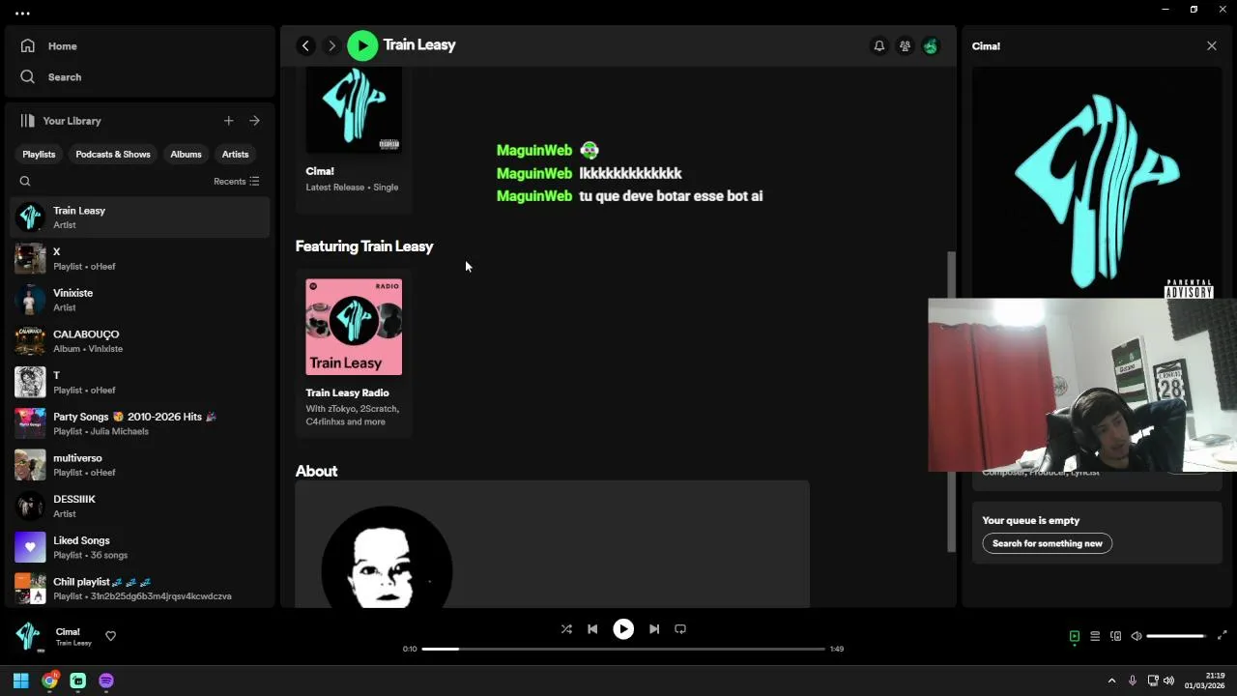Open the user profile avatar menu
Viewport: 1237px width, 696px height.
(x=931, y=45)
